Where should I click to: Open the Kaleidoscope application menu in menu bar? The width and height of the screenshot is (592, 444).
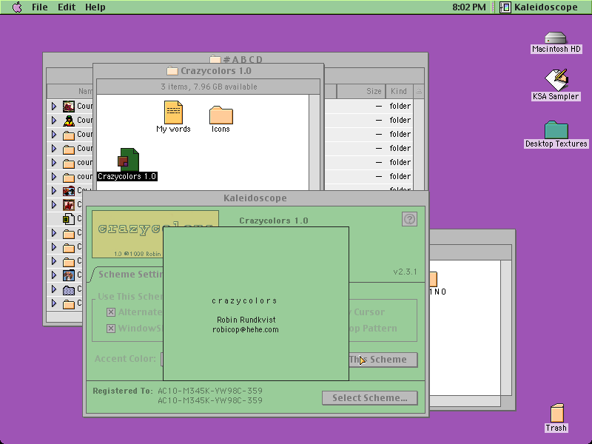539,7
